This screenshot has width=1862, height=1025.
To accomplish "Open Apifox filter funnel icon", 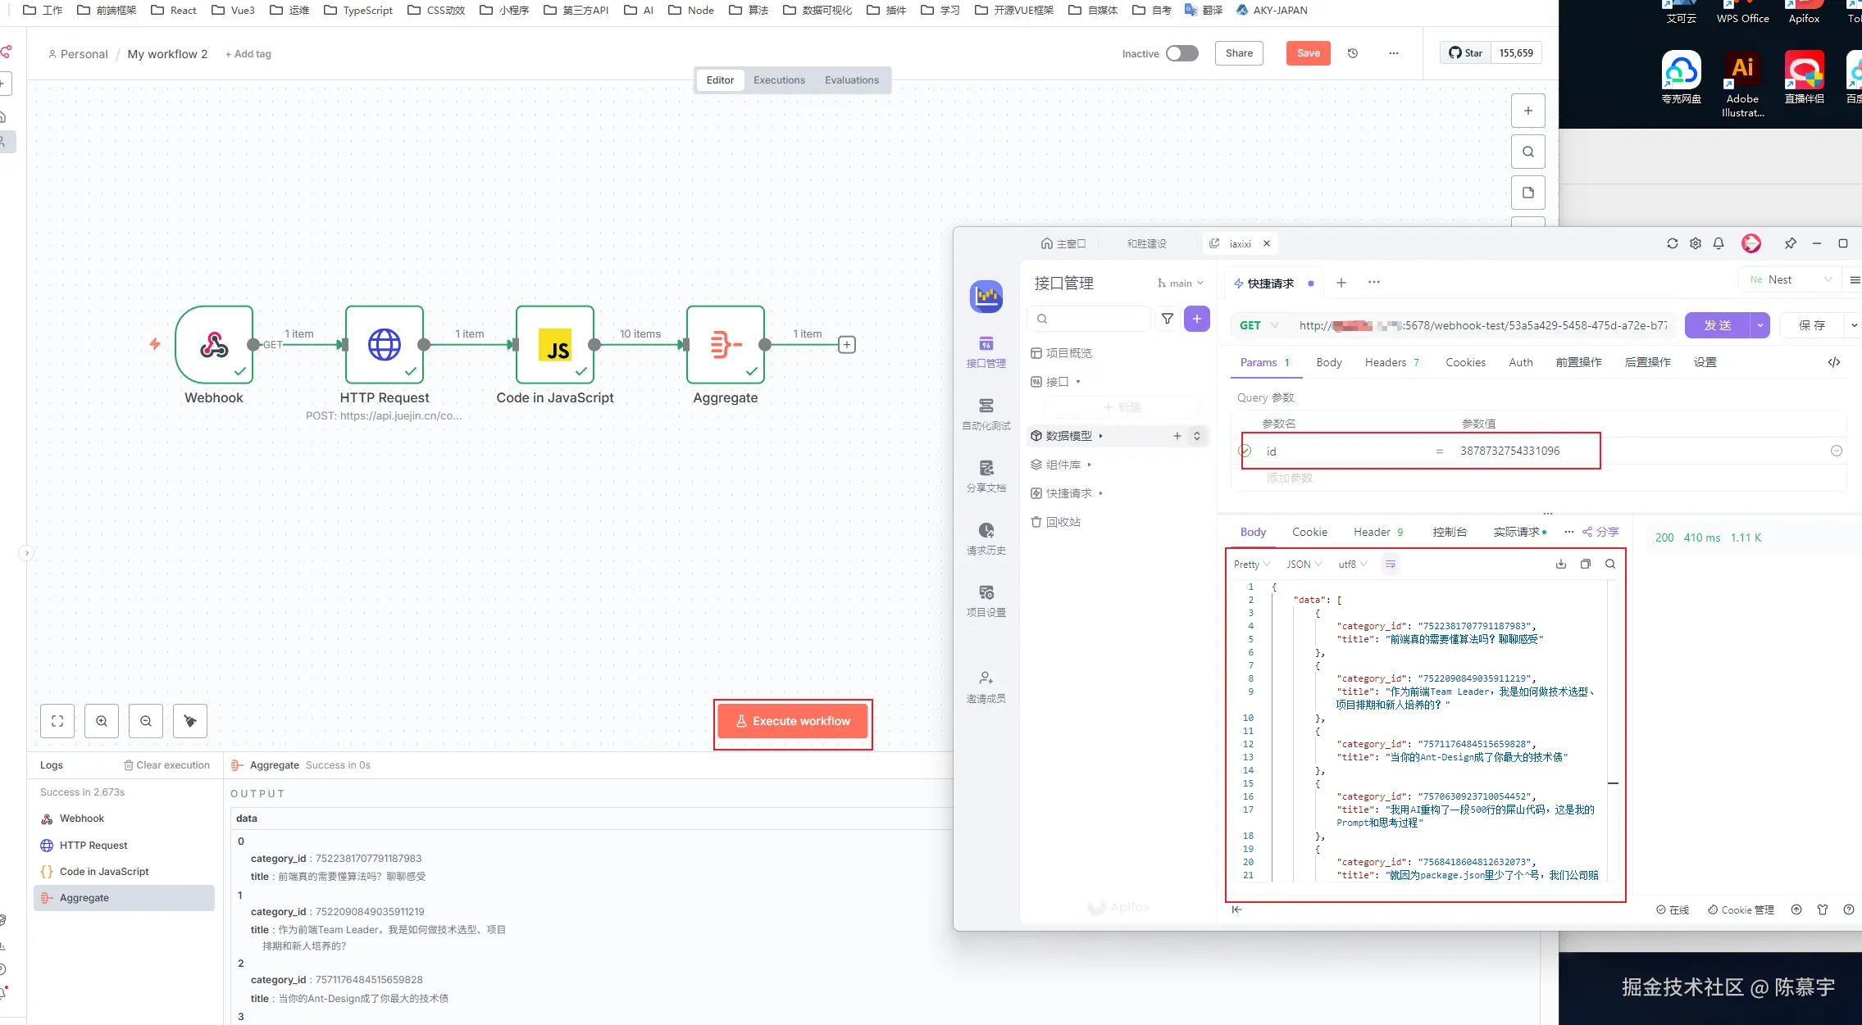I will click(1168, 319).
